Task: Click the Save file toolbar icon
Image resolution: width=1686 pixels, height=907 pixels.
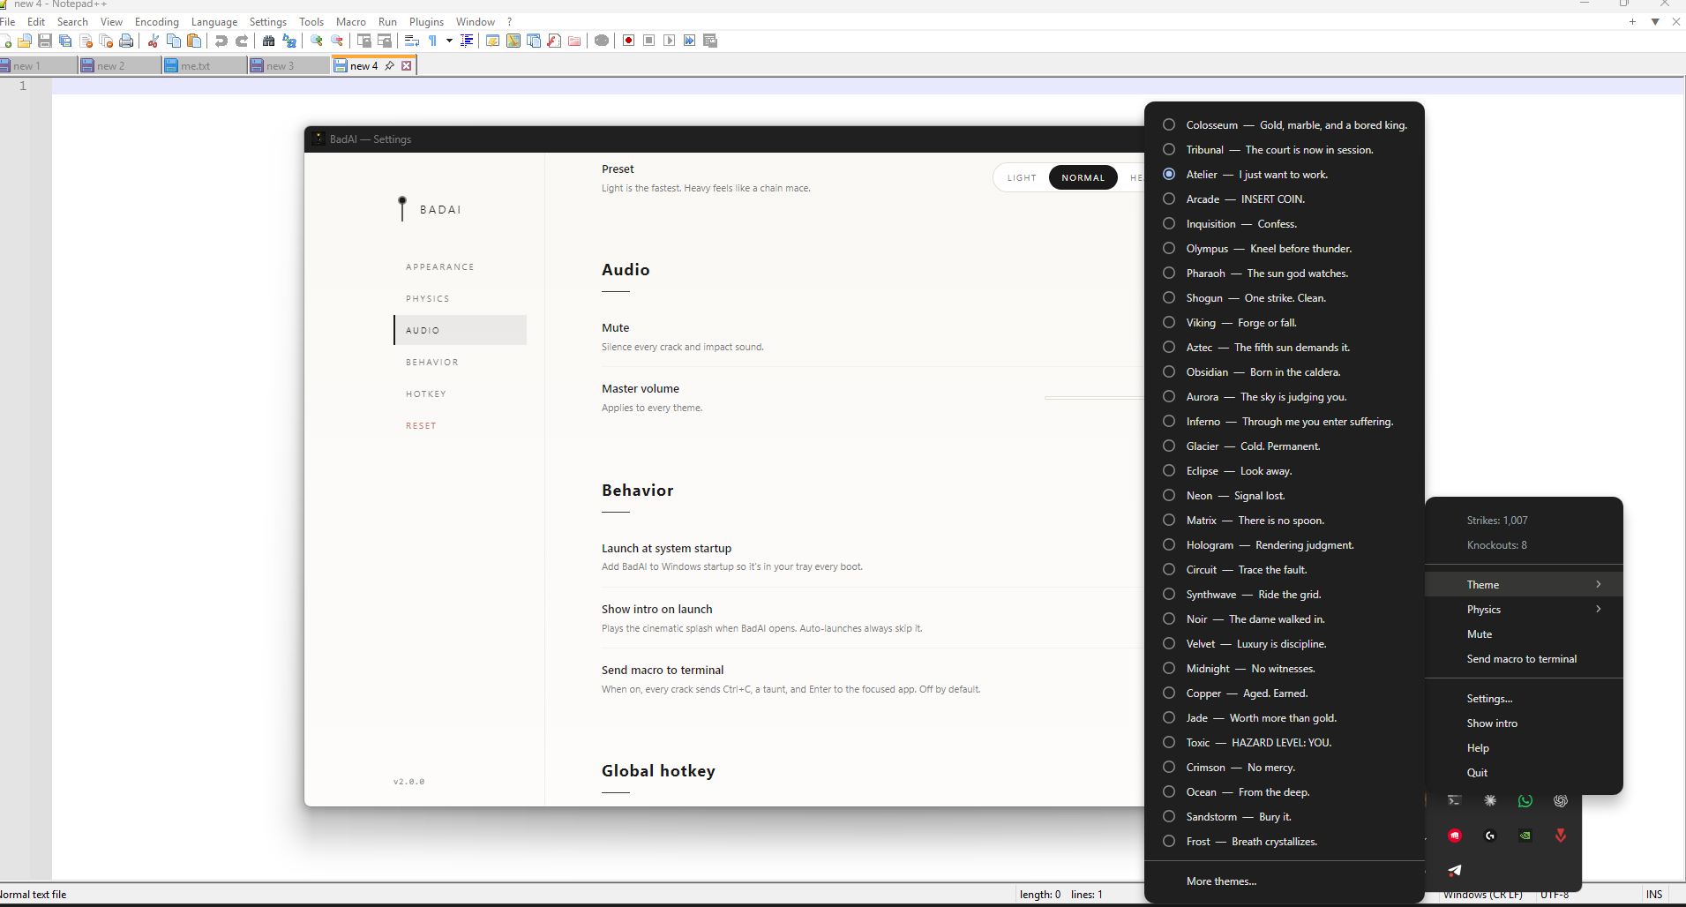Action: [x=45, y=41]
